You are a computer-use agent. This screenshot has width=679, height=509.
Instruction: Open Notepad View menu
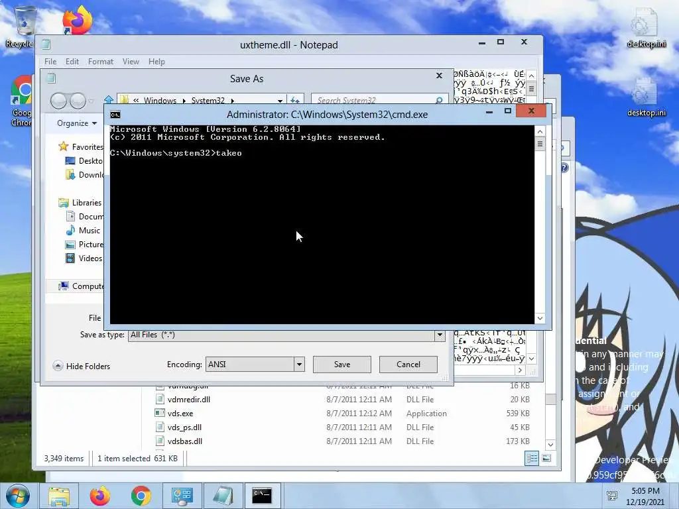pos(131,62)
